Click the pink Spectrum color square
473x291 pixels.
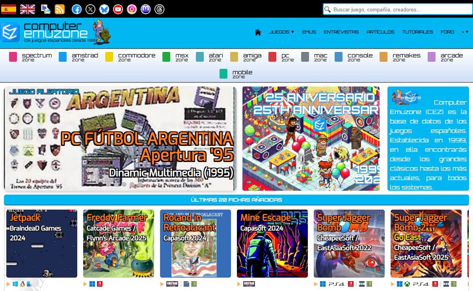[13, 57]
